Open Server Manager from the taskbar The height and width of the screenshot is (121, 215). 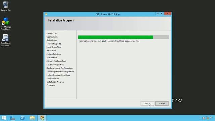click(13, 118)
